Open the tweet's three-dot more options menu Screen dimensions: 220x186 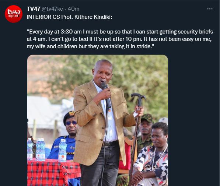tap(210, 9)
